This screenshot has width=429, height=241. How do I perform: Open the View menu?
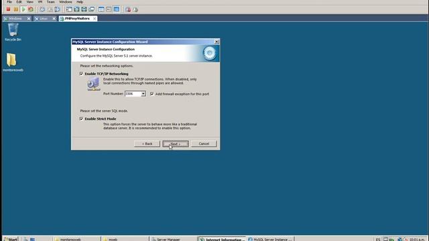point(29,2)
